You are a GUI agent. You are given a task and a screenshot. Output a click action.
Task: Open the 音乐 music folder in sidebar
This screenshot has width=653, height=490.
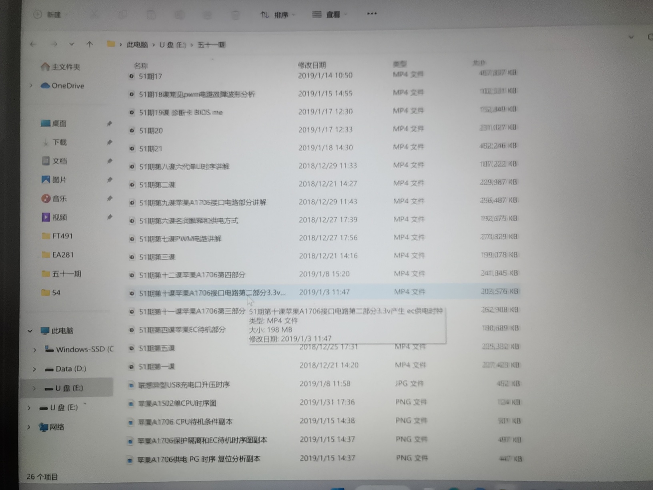(x=59, y=199)
